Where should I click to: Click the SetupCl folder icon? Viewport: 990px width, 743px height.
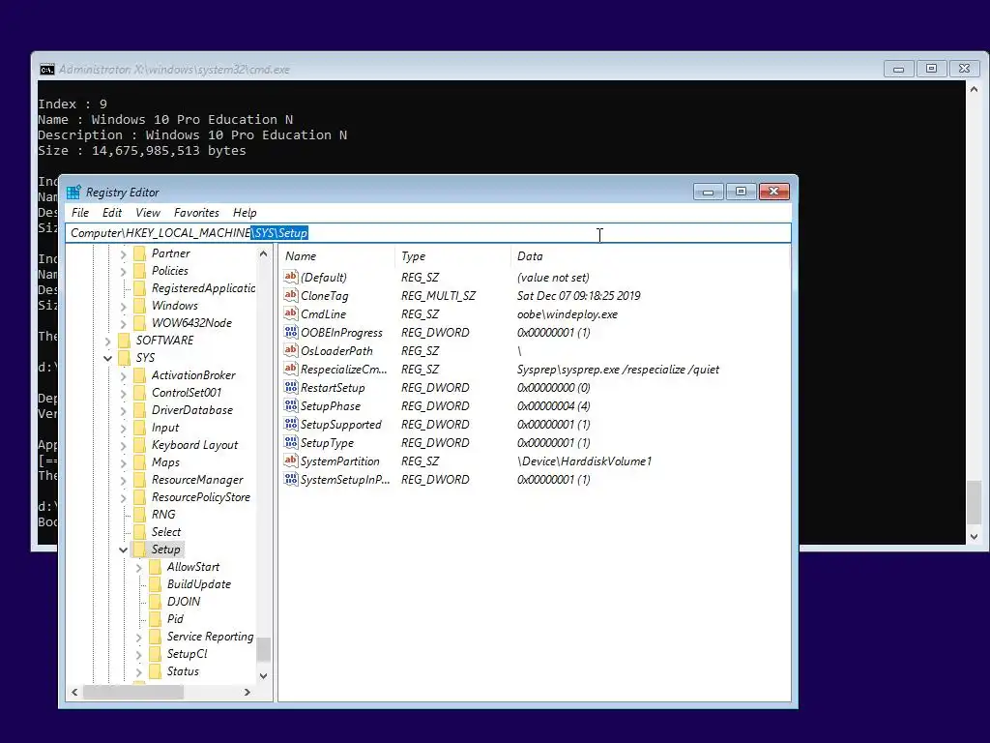(156, 654)
